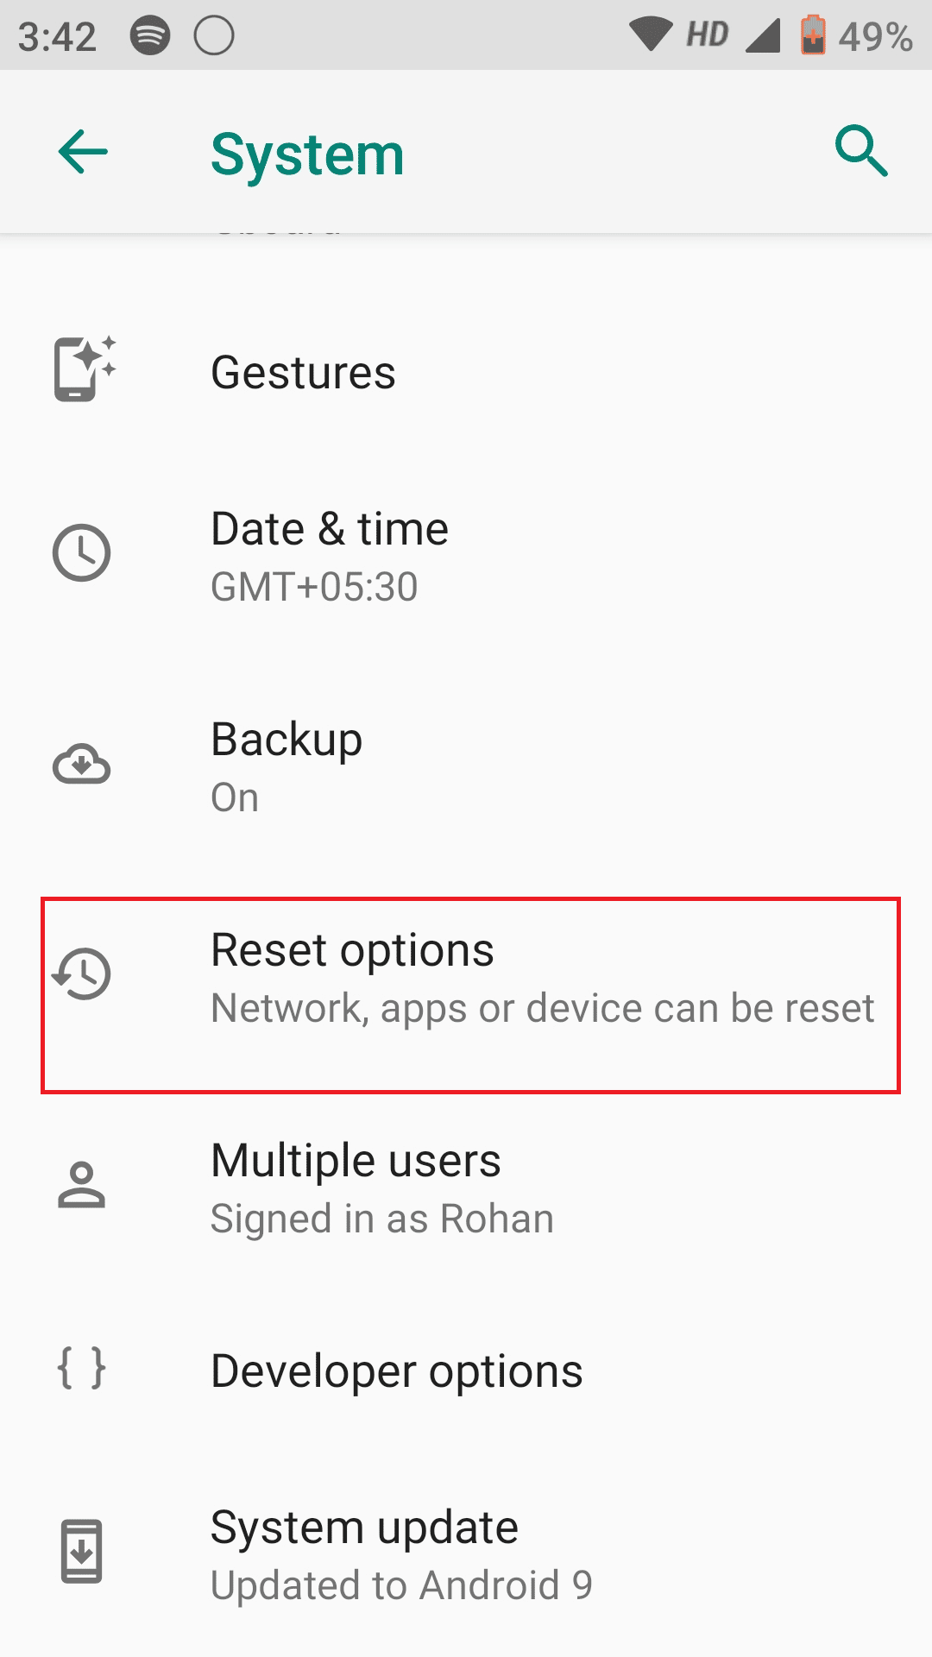Tap the Gestures phone icon
932x1657 pixels.
point(82,371)
